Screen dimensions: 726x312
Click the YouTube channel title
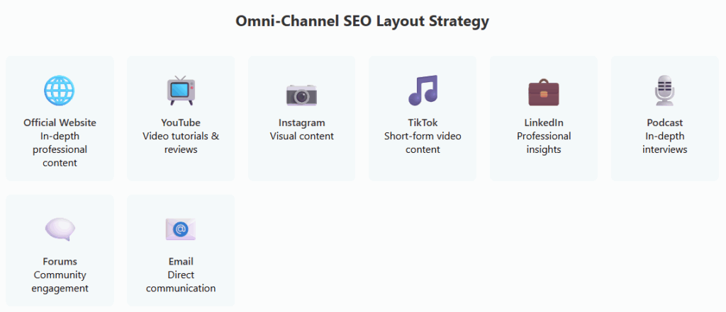[181, 122]
